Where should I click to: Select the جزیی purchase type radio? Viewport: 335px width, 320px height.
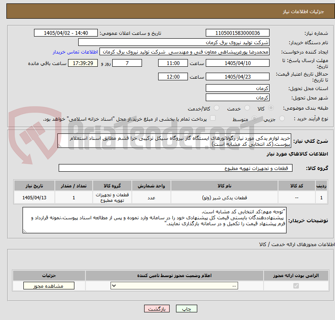coord(282,118)
